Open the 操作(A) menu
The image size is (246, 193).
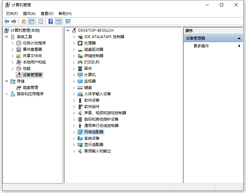click(x=29, y=13)
